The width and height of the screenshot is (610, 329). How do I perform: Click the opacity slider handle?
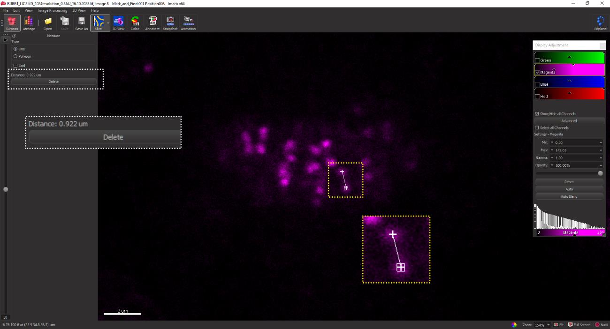[x=600, y=173]
